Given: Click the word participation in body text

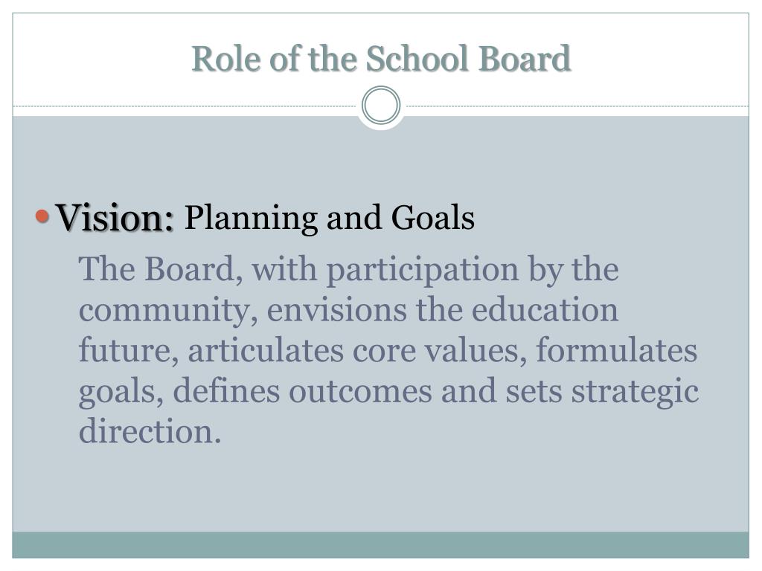Looking at the screenshot, I should click(423, 271).
